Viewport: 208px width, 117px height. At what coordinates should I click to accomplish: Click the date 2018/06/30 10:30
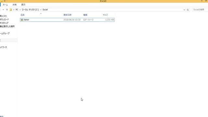[x=72, y=20]
